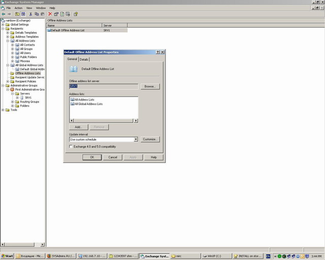Viewport: 325px width, 260px height.
Task: Click the Help toolbar icon
Action: [76, 14]
